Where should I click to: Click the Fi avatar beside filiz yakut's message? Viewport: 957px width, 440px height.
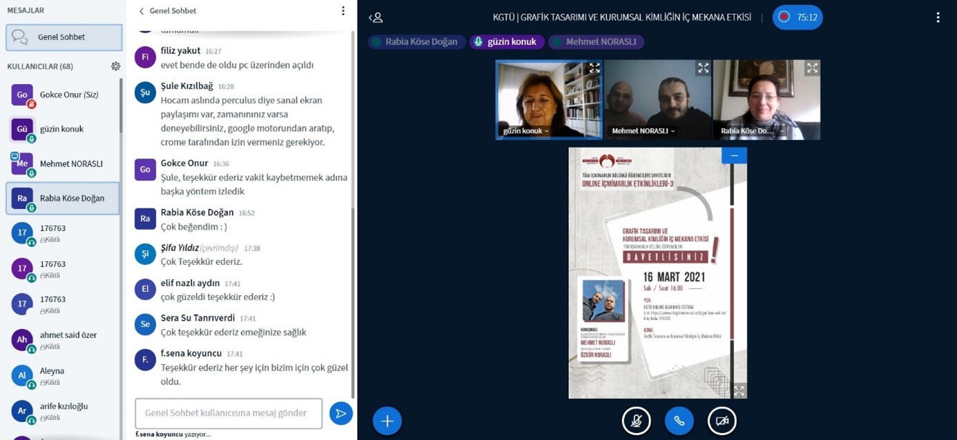(x=145, y=57)
